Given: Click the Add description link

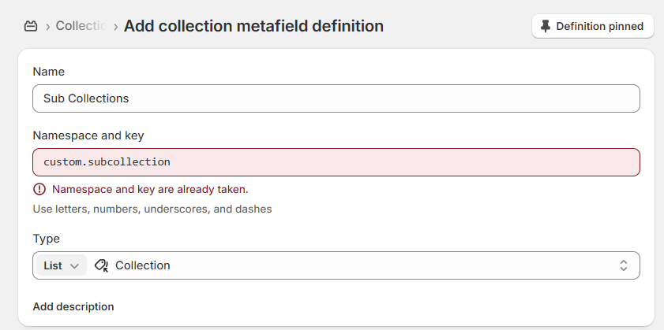Looking at the screenshot, I should tap(73, 306).
